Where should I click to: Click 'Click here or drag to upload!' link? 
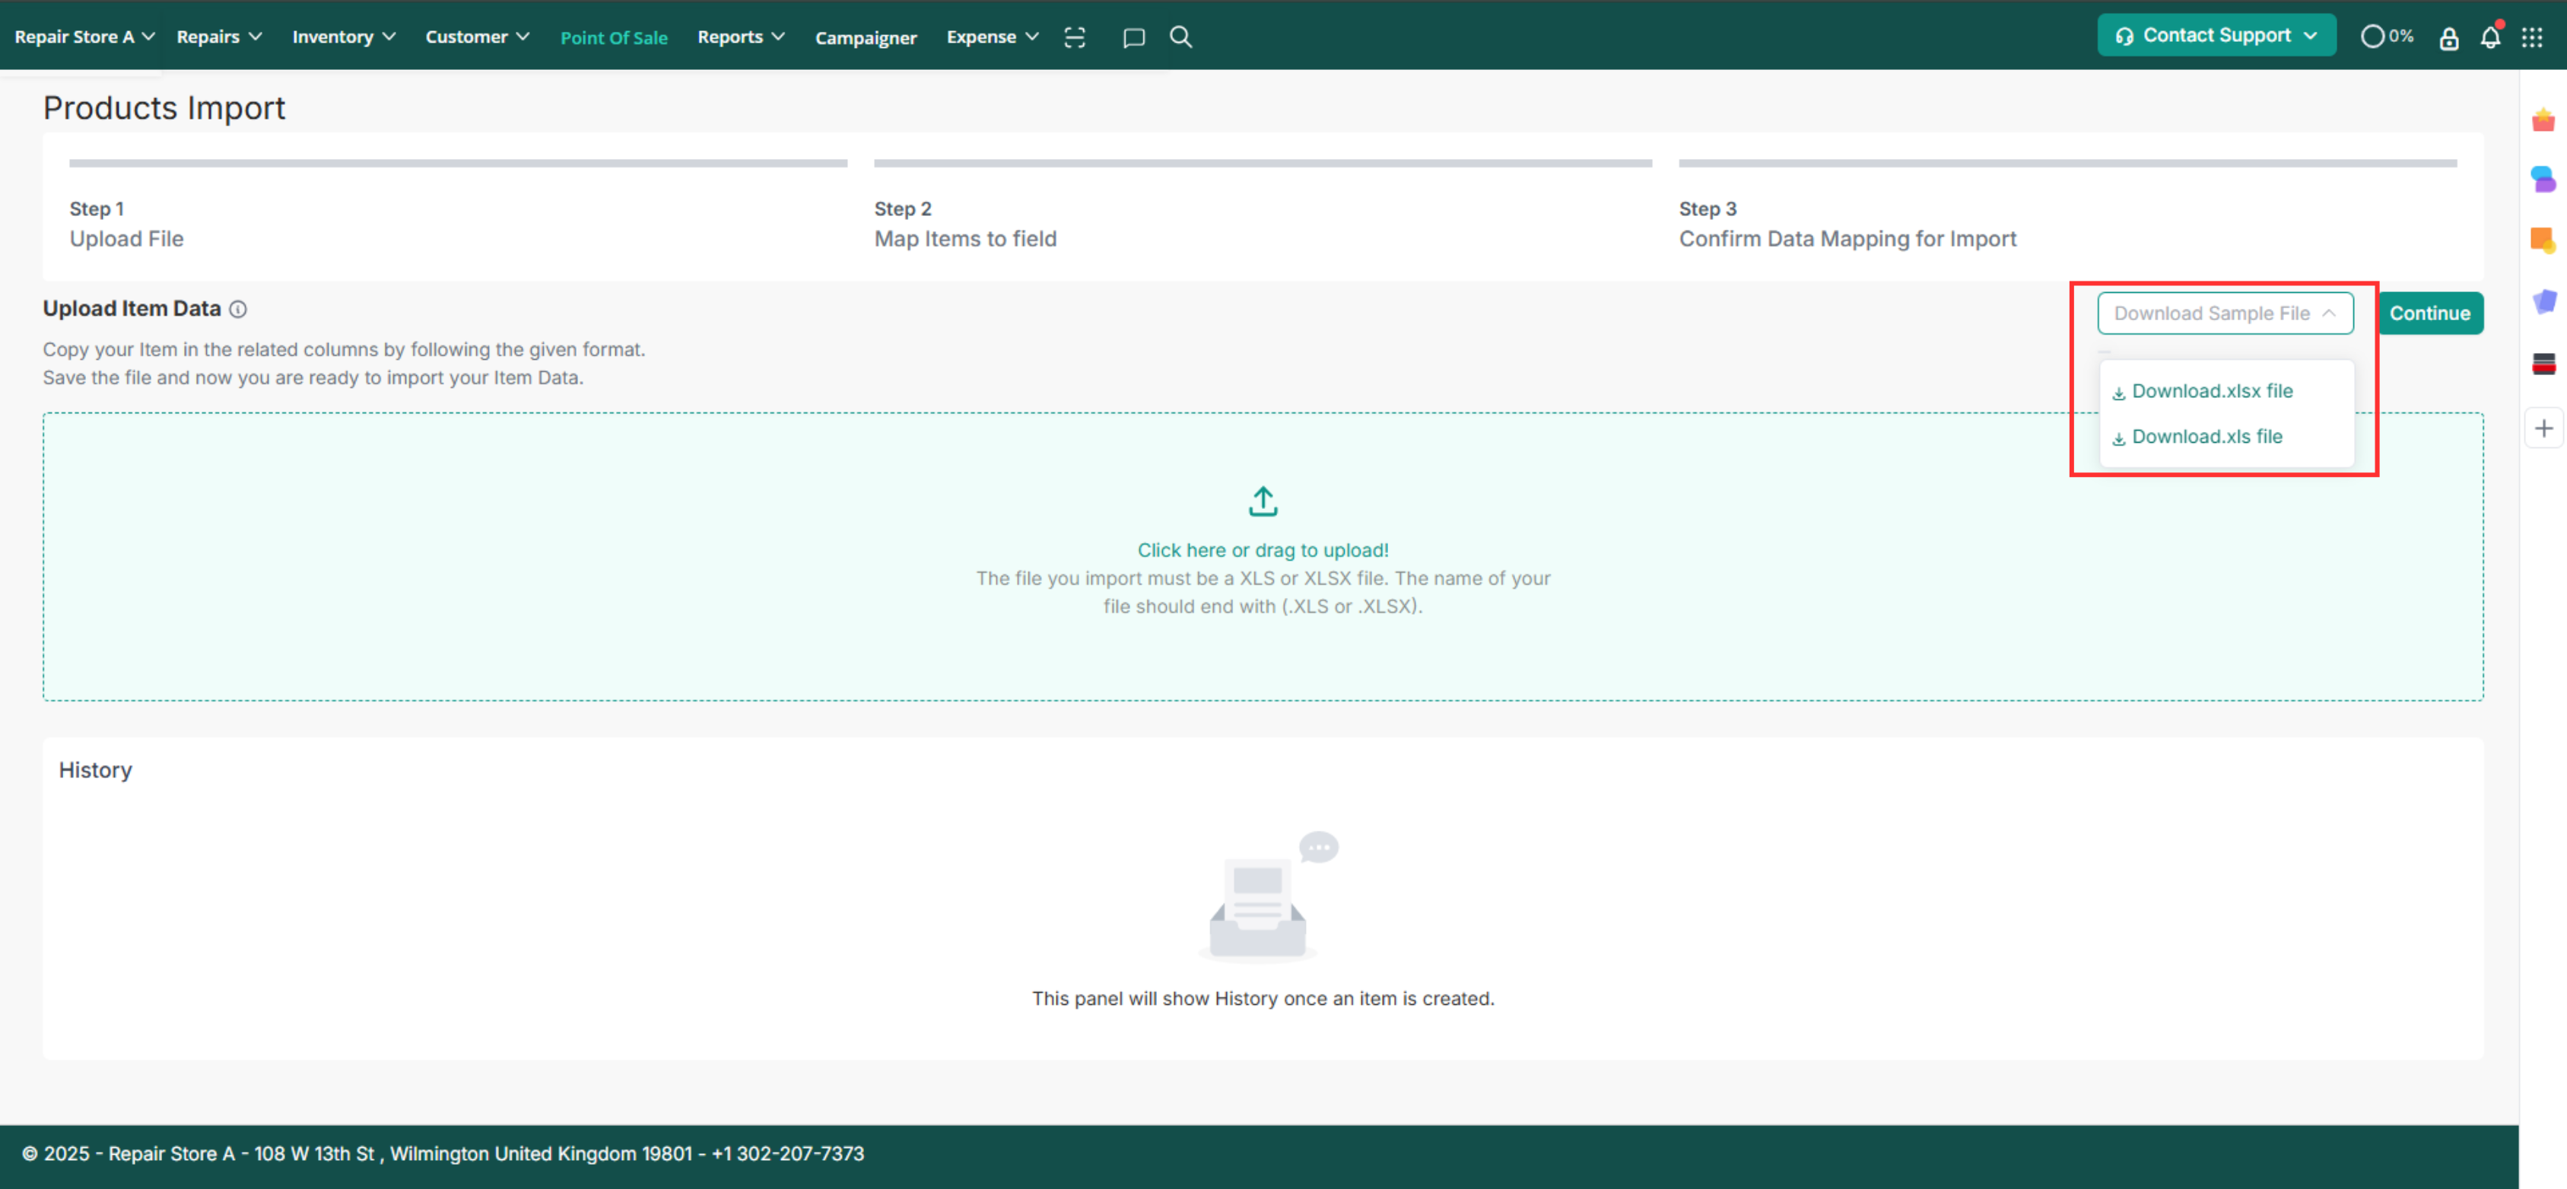coord(1263,550)
